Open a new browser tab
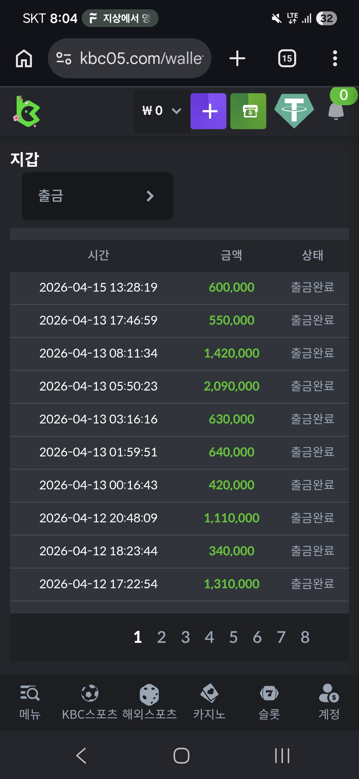 [x=237, y=59]
